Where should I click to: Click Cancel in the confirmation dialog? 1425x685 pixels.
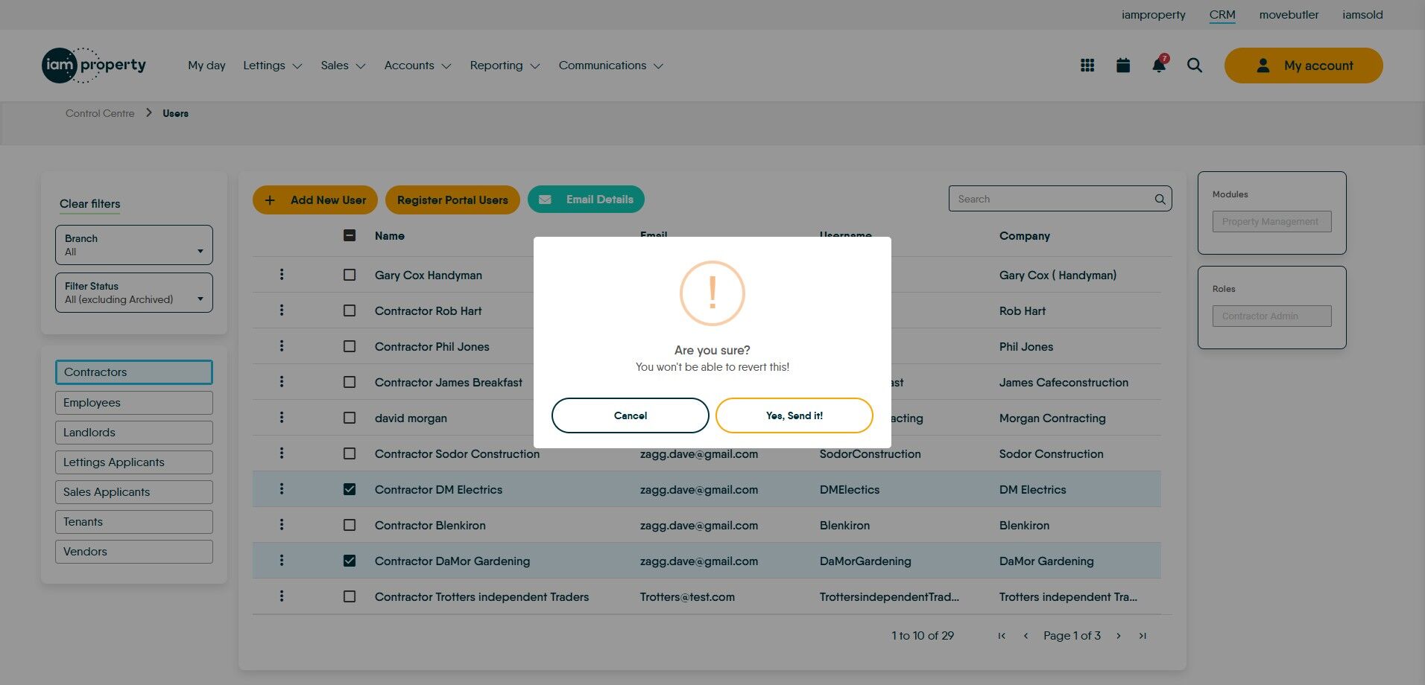631,415
